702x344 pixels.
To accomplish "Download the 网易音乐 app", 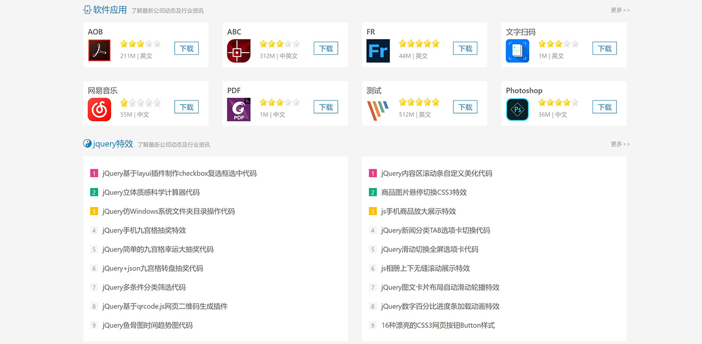I will point(186,107).
